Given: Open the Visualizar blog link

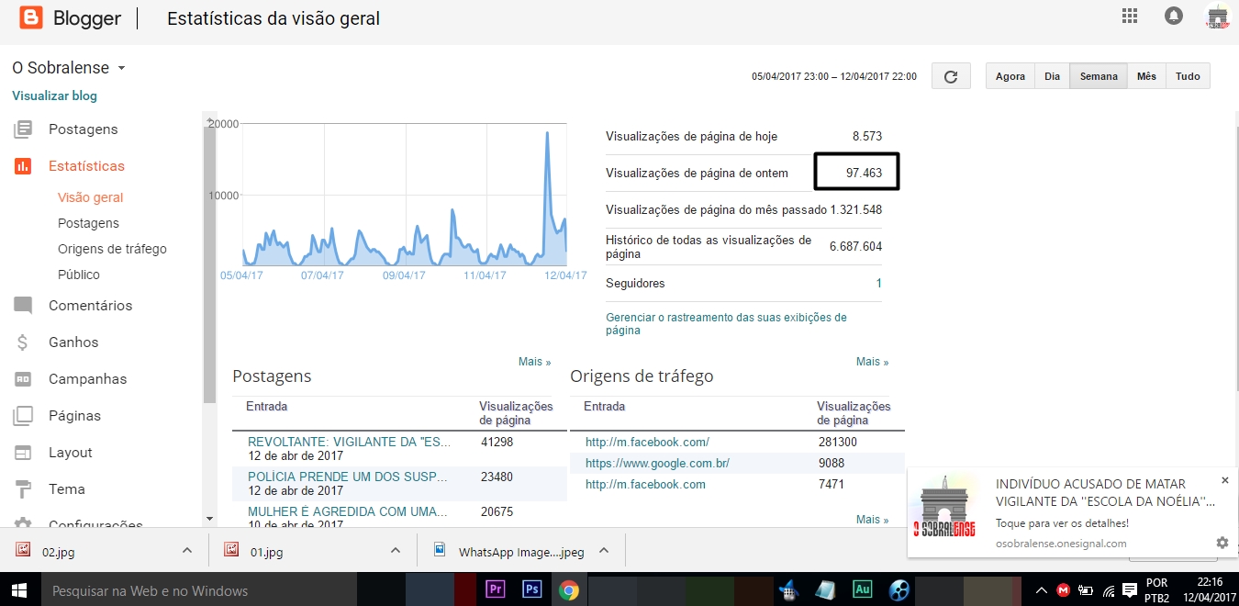Looking at the screenshot, I should click(54, 95).
